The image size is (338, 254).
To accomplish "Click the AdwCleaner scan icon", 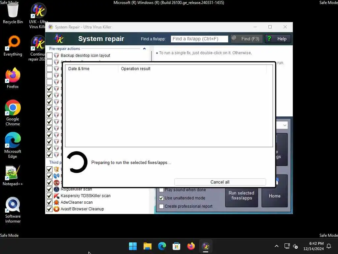I will point(56,202).
